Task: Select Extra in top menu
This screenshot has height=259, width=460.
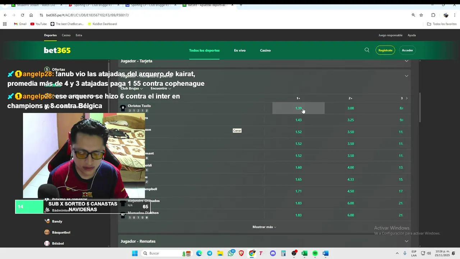Action: click(79, 35)
